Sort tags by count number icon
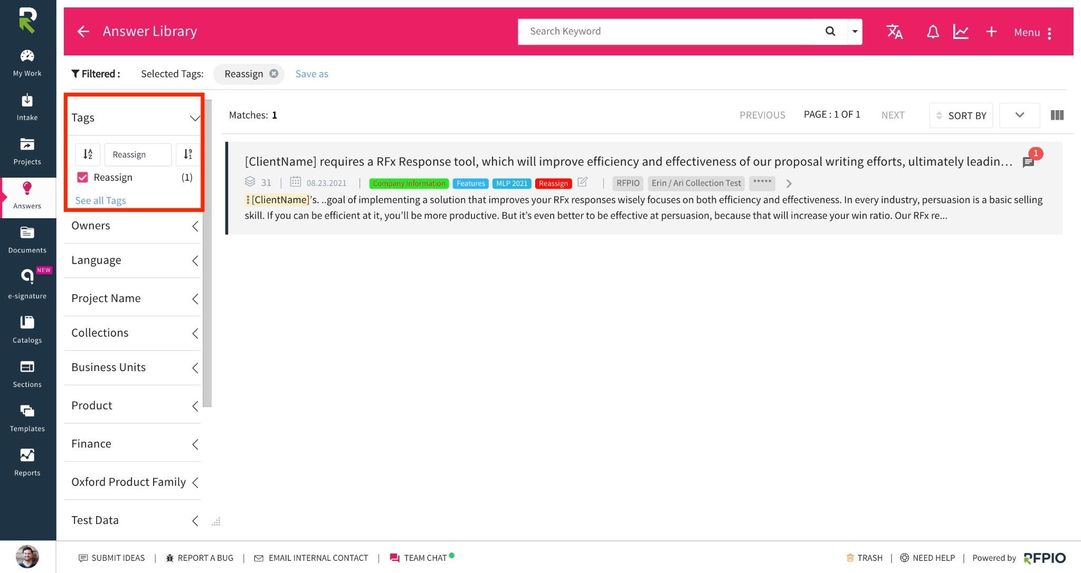 click(188, 154)
